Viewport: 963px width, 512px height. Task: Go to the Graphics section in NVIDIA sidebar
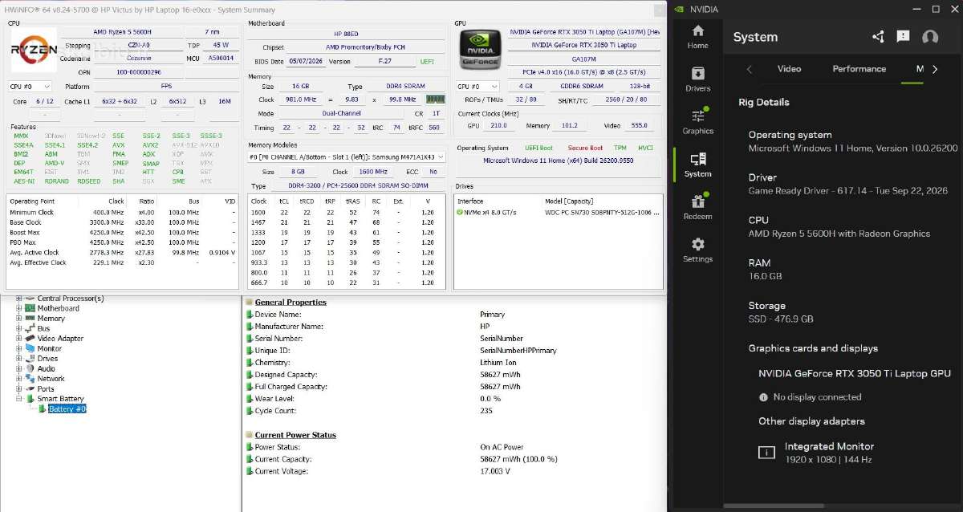click(697, 122)
